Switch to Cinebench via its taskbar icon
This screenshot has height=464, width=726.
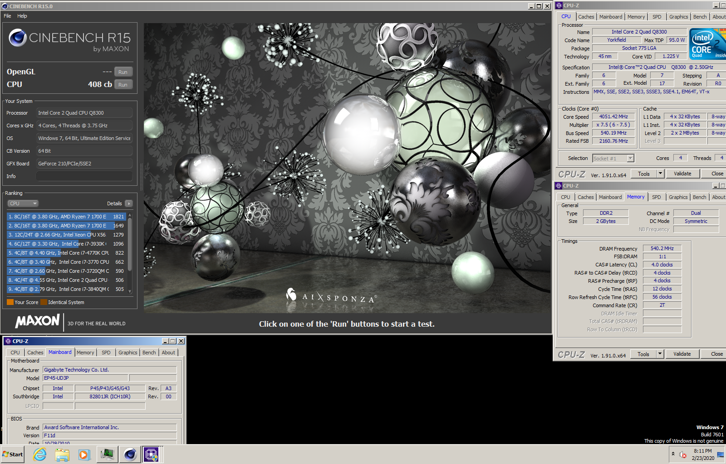pos(130,454)
